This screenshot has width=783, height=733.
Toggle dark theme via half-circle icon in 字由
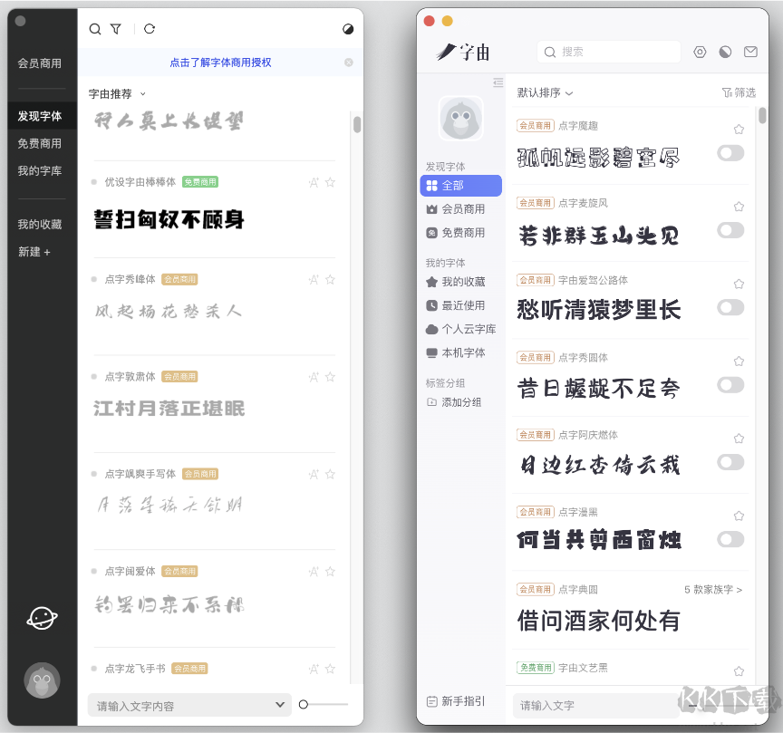pos(725,52)
